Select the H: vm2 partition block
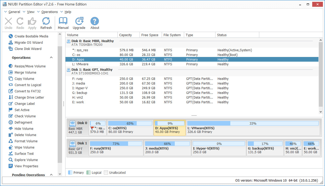This screenshot has height=186, width=325. (293, 148)
